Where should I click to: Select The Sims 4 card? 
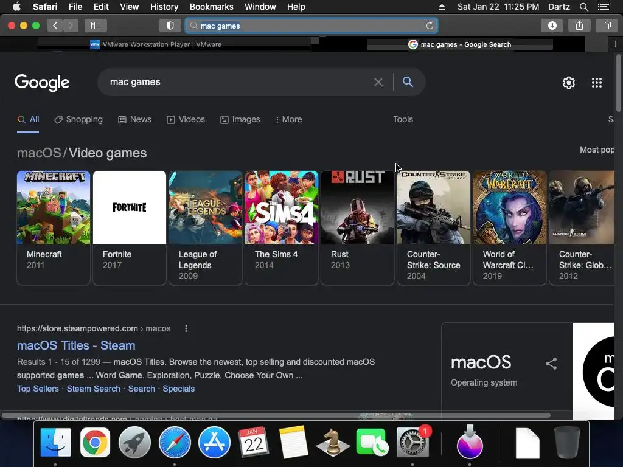point(281,227)
